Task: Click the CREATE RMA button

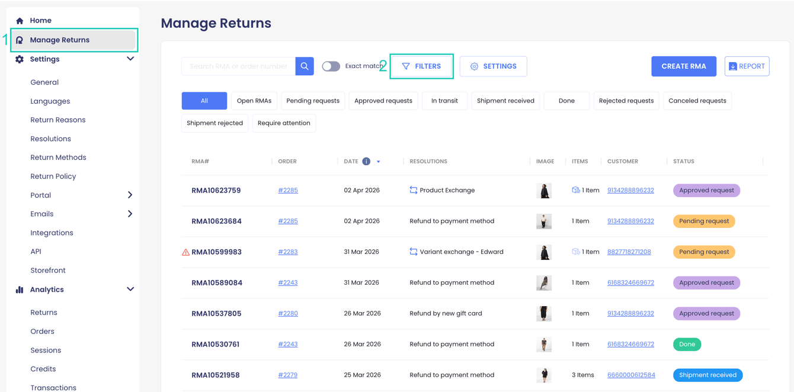Action: pyautogui.click(x=684, y=66)
